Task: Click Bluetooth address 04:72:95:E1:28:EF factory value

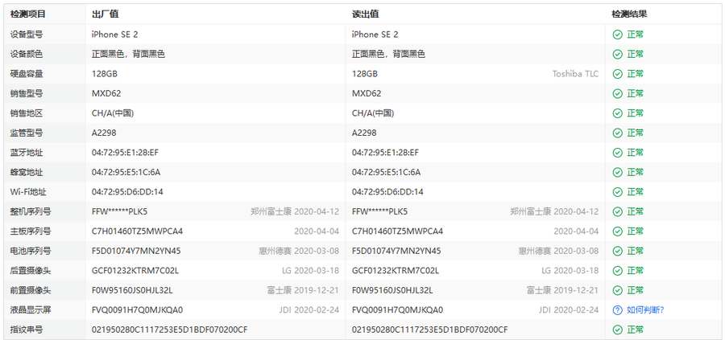Action: pos(125,153)
